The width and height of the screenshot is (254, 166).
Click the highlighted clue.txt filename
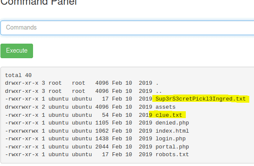pos(169,115)
